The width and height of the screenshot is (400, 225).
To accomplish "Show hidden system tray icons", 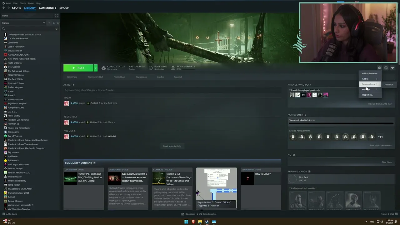I will pyautogui.click(x=366, y=222).
